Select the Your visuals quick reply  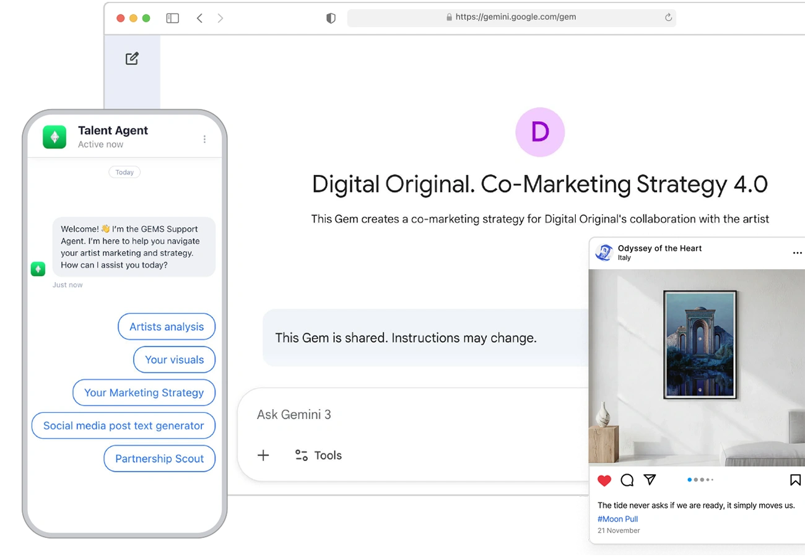click(175, 360)
